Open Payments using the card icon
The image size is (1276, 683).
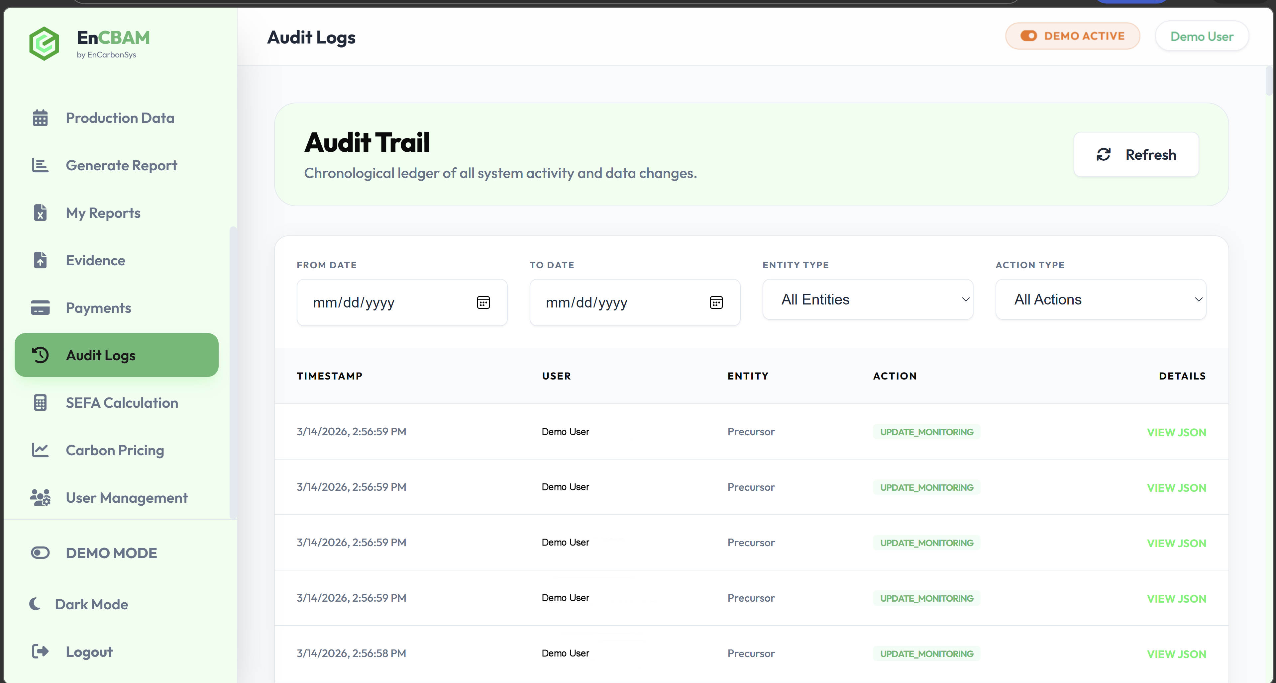click(40, 307)
